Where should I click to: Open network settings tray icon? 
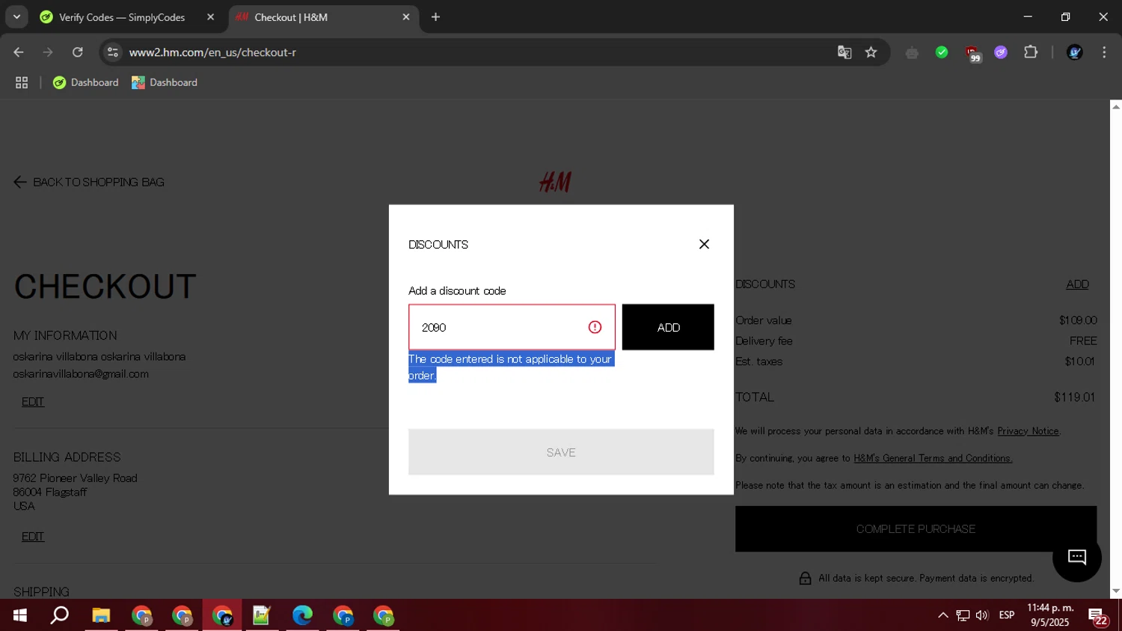(x=963, y=615)
